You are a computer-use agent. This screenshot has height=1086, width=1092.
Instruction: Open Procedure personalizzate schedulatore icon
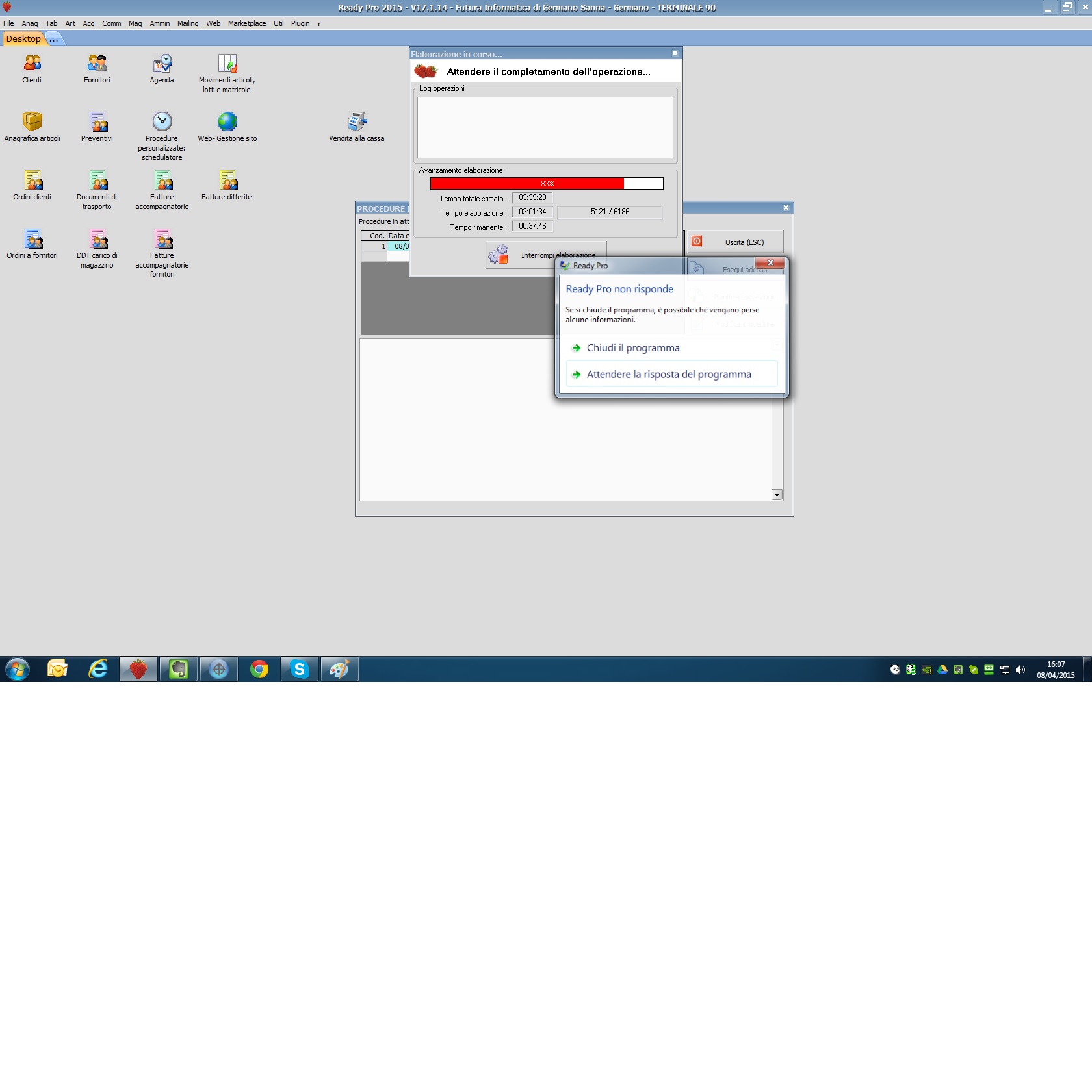(x=162, y=136)
